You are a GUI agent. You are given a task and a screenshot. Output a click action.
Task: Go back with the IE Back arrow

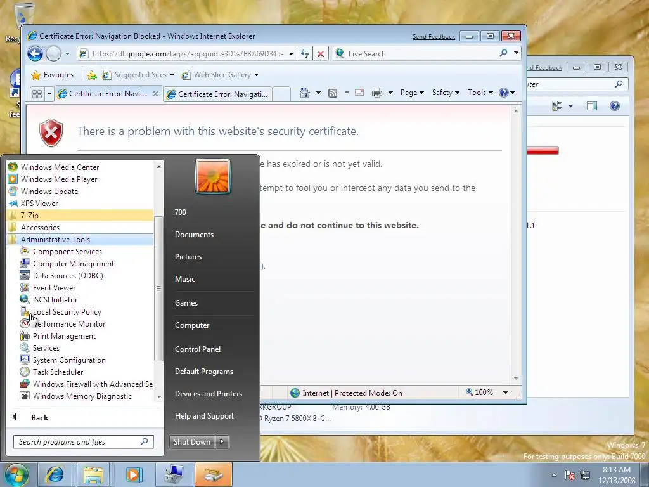point(35,53)
